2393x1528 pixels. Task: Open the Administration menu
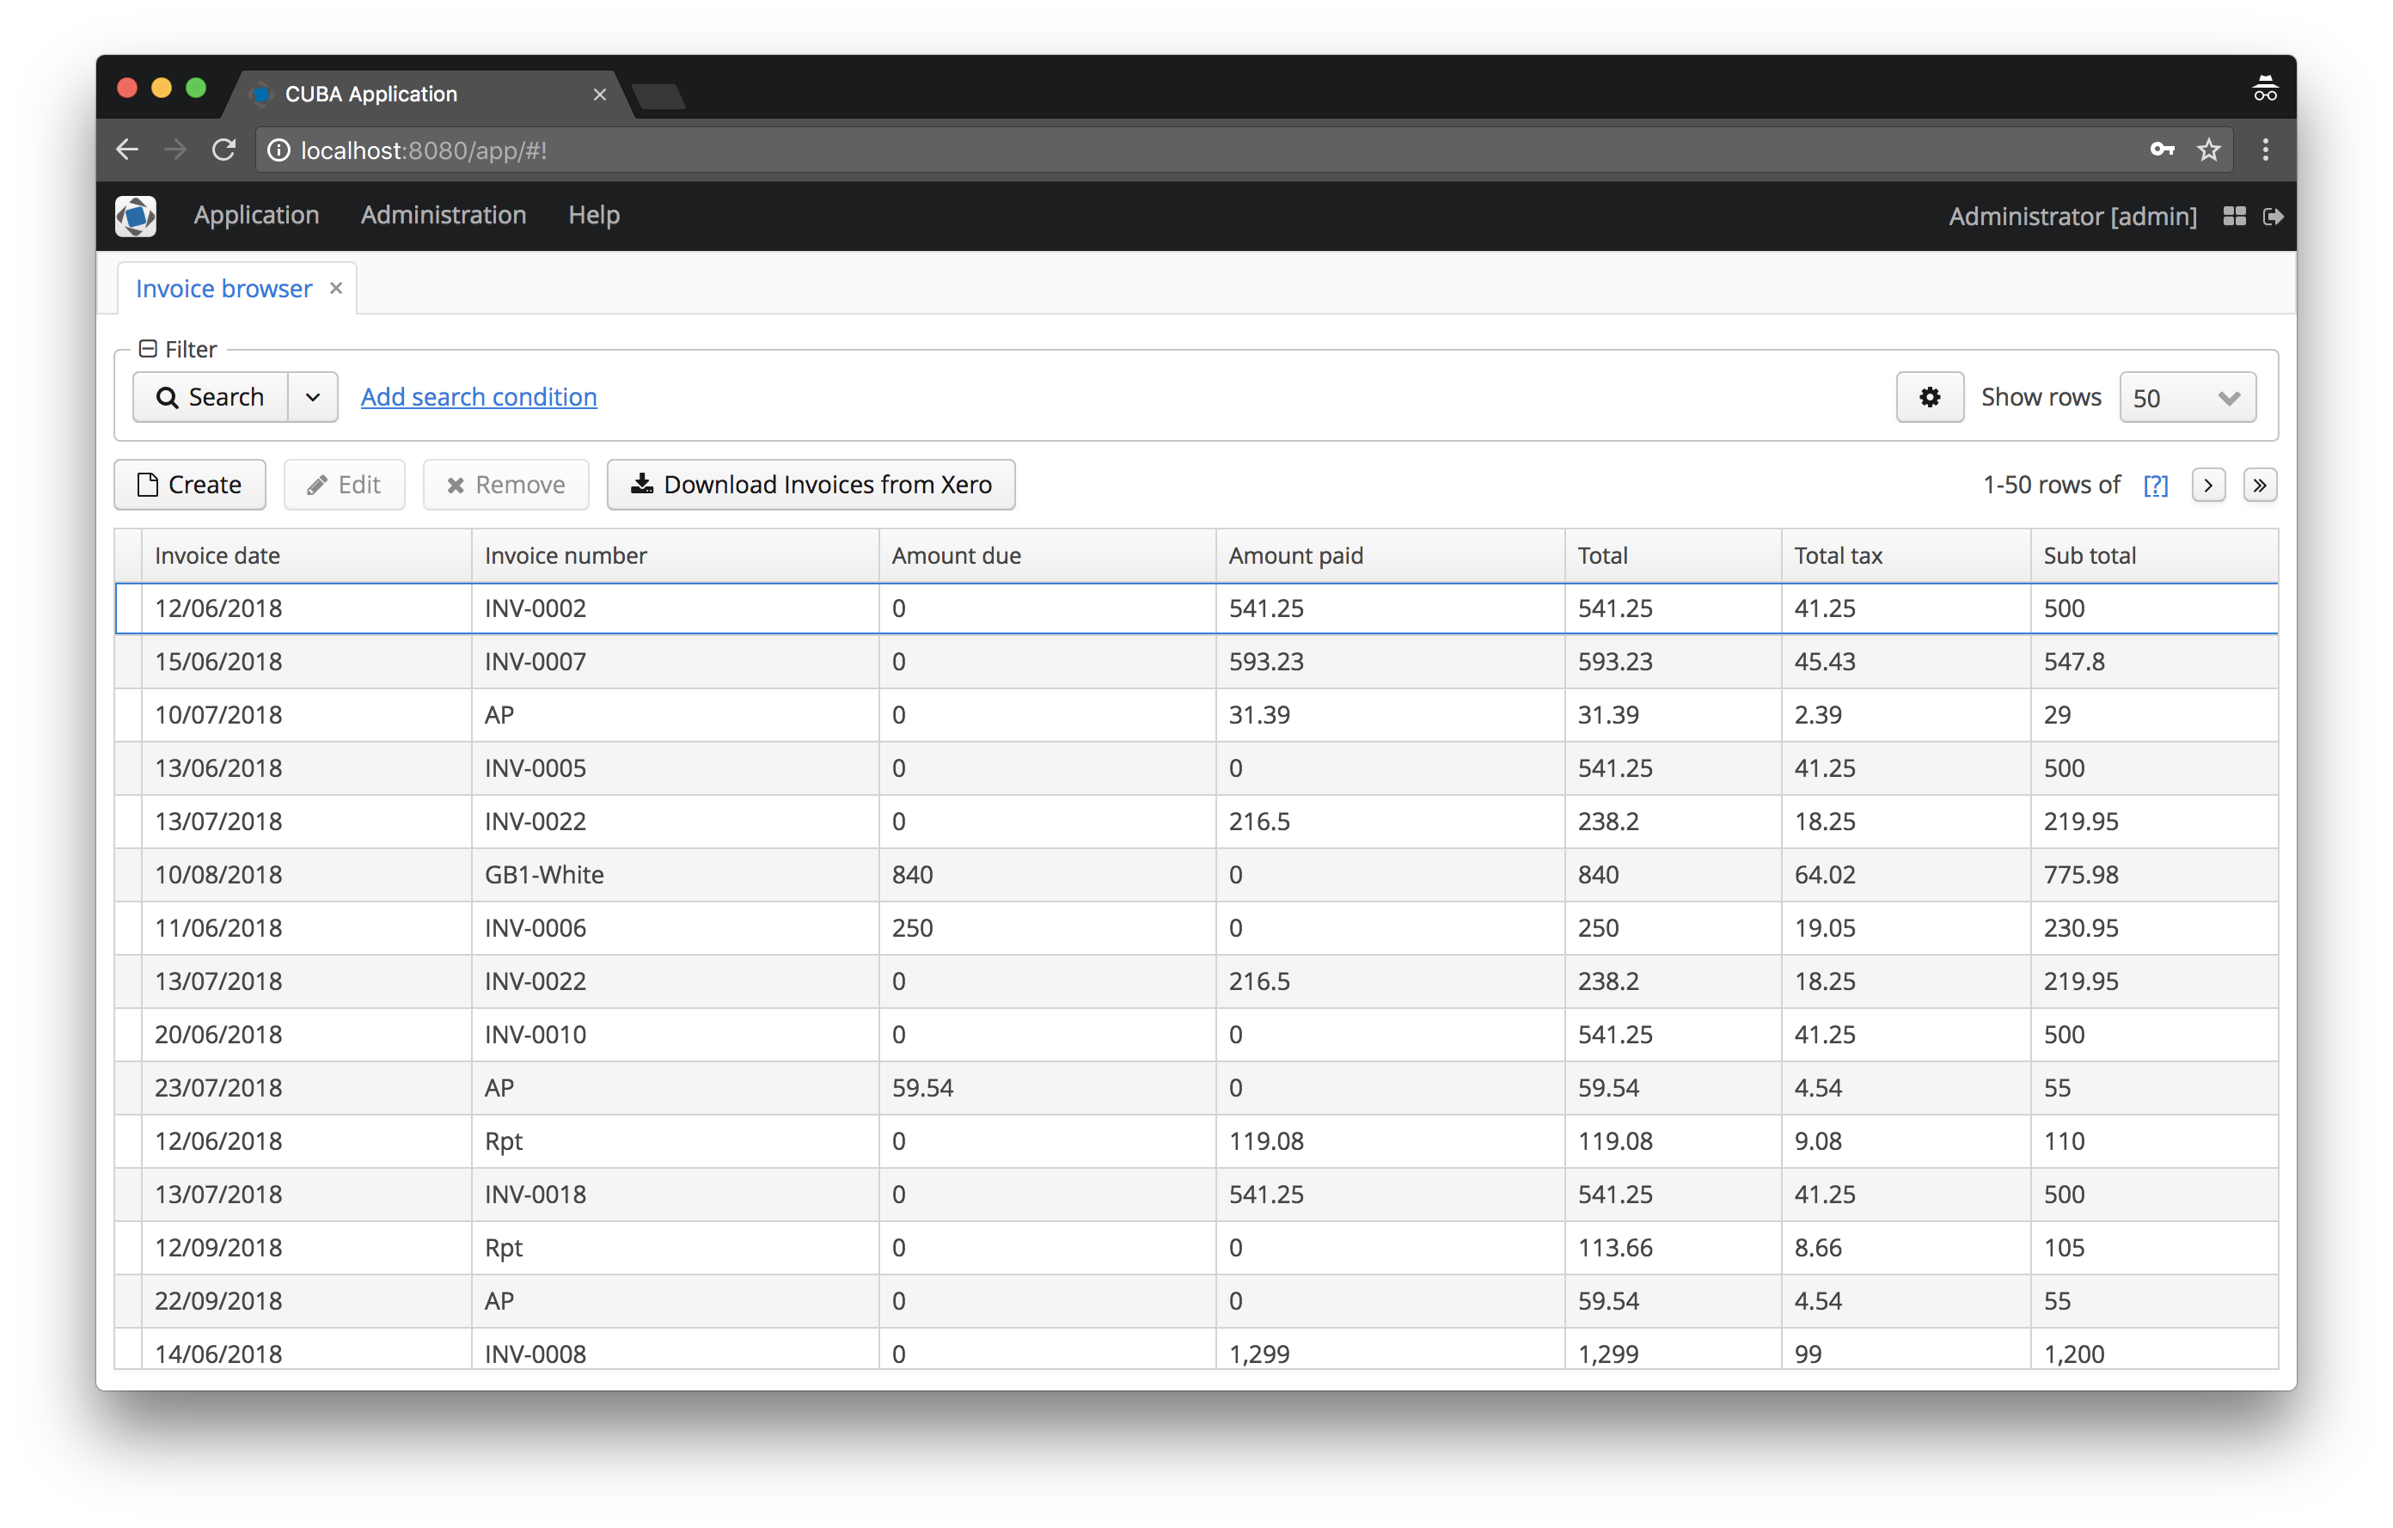click(444, 216)
